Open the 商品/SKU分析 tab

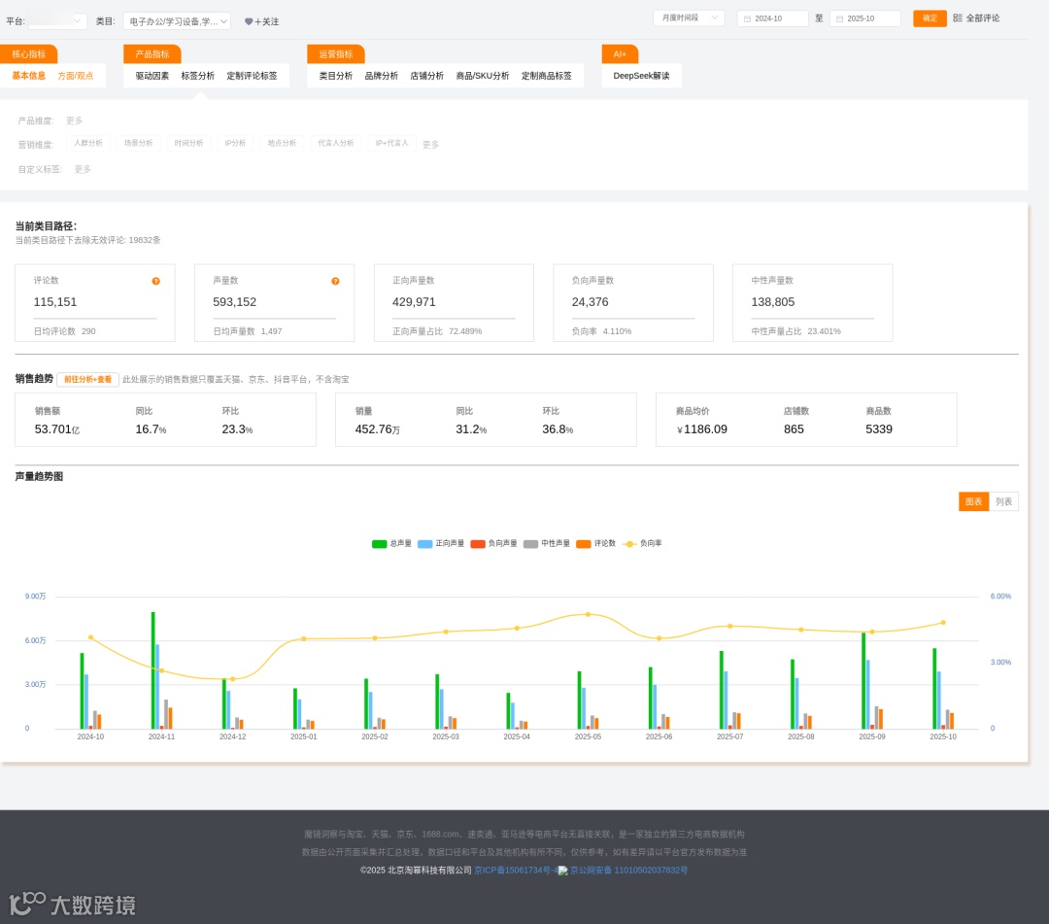click(x=483, y=76)
